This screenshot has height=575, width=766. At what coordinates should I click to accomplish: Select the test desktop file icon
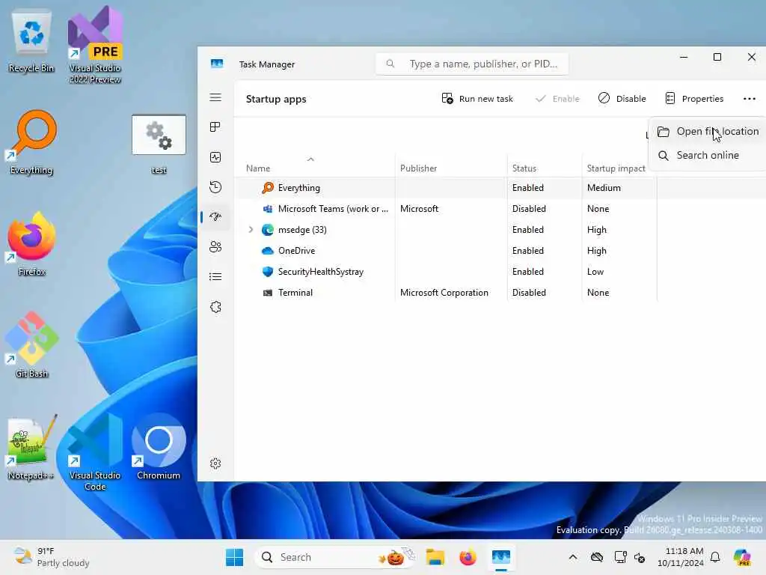[159, 144]
